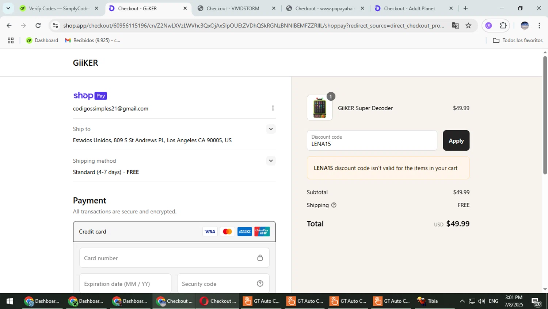
Task: Click the Standard (4-7 days) shipping text
Action: click(x=97, y=172)
